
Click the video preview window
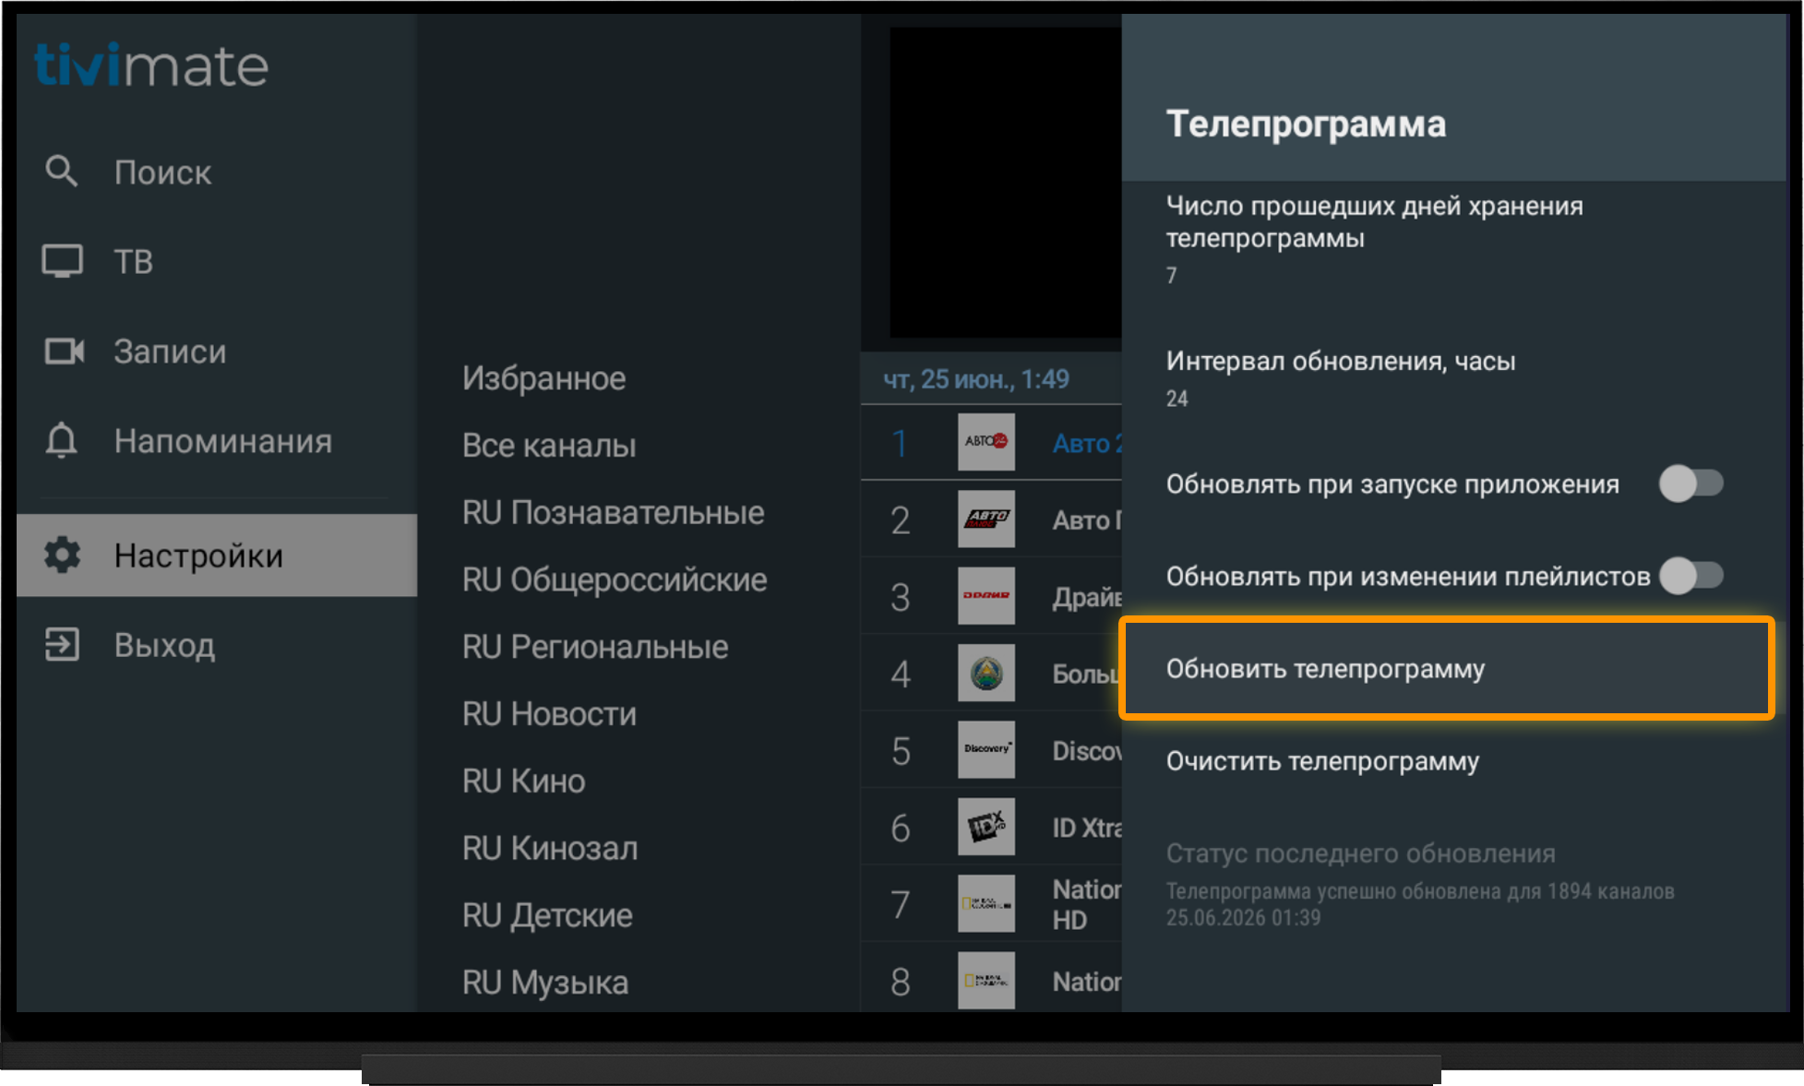coord(1005,183)
